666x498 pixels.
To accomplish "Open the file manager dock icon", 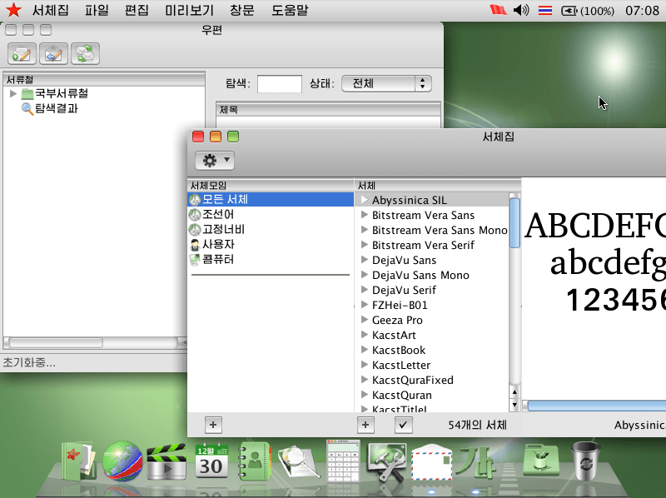I will (78, 461).
